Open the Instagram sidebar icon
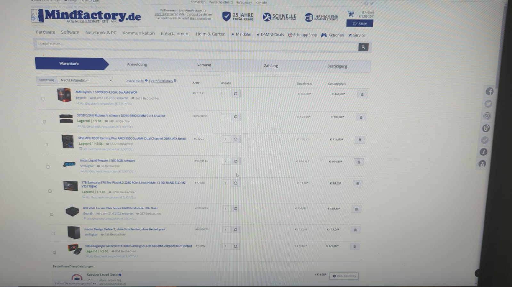 tap(487, 116)
